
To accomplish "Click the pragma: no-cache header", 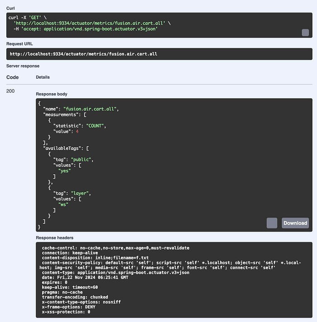I will [62, 292].
